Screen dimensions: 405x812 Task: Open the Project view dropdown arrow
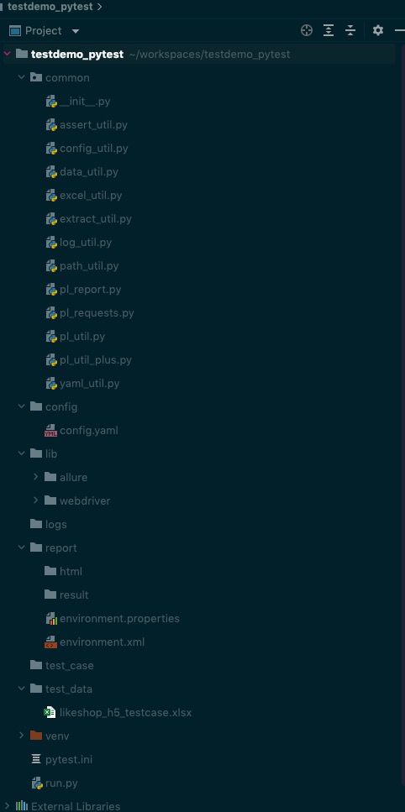click(x=76, y=31)
